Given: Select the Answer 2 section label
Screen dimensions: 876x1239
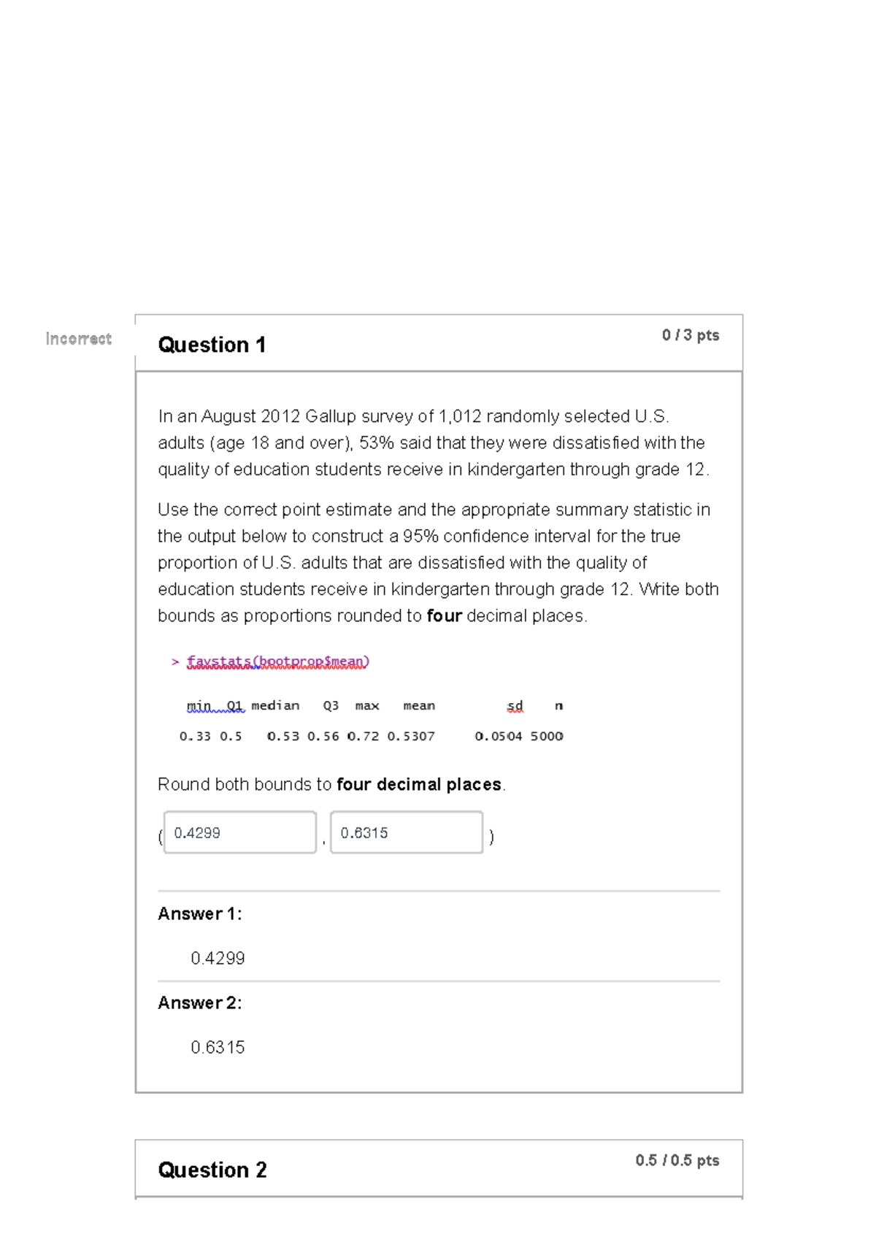Looking at the screenshot, I should pyautogui.click(x=199, y=1003).
